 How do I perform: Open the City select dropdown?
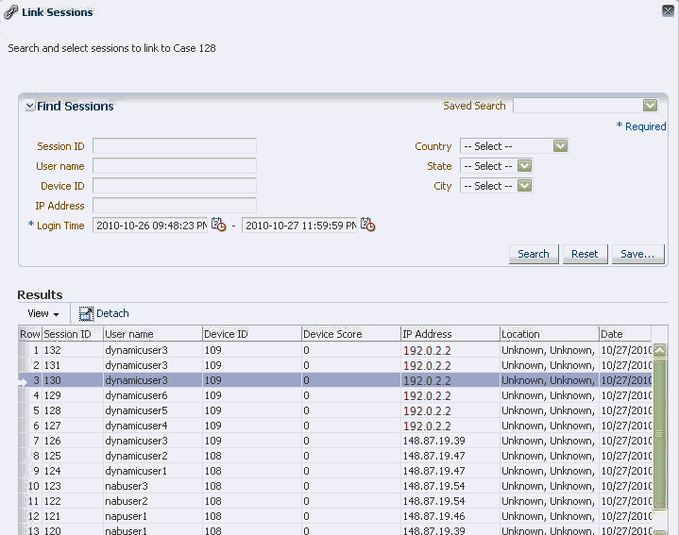pos(524,186)
